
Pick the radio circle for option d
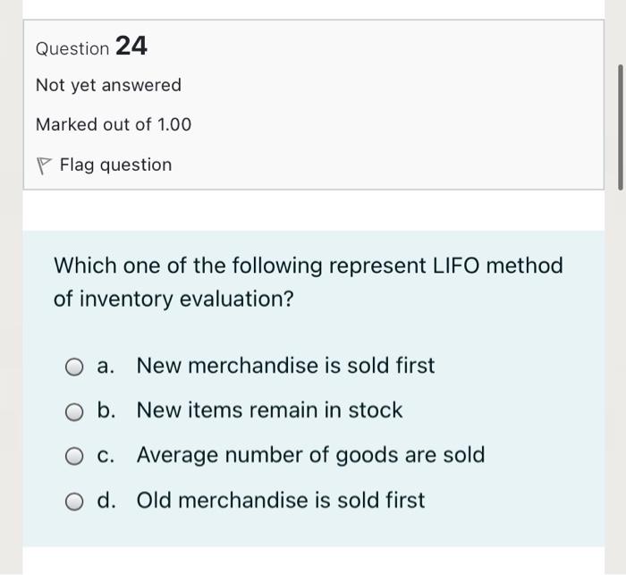(73, 501)
